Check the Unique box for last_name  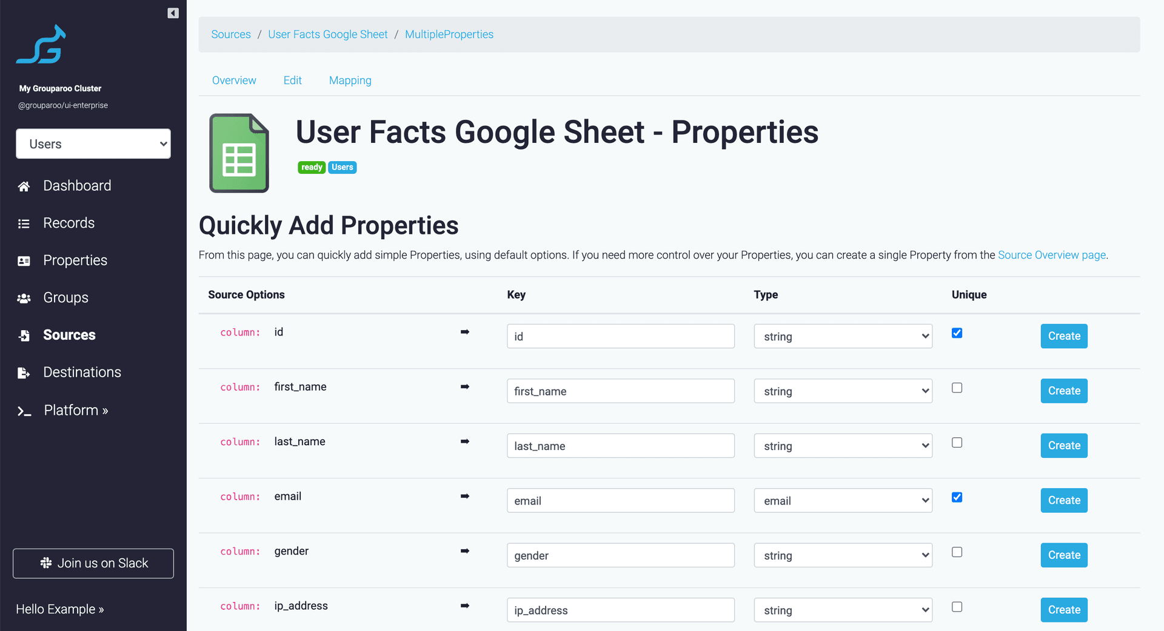(957, 443)
